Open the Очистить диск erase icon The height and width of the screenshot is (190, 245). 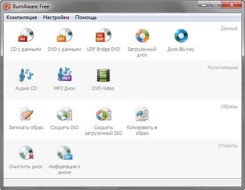tap(26, 153)
